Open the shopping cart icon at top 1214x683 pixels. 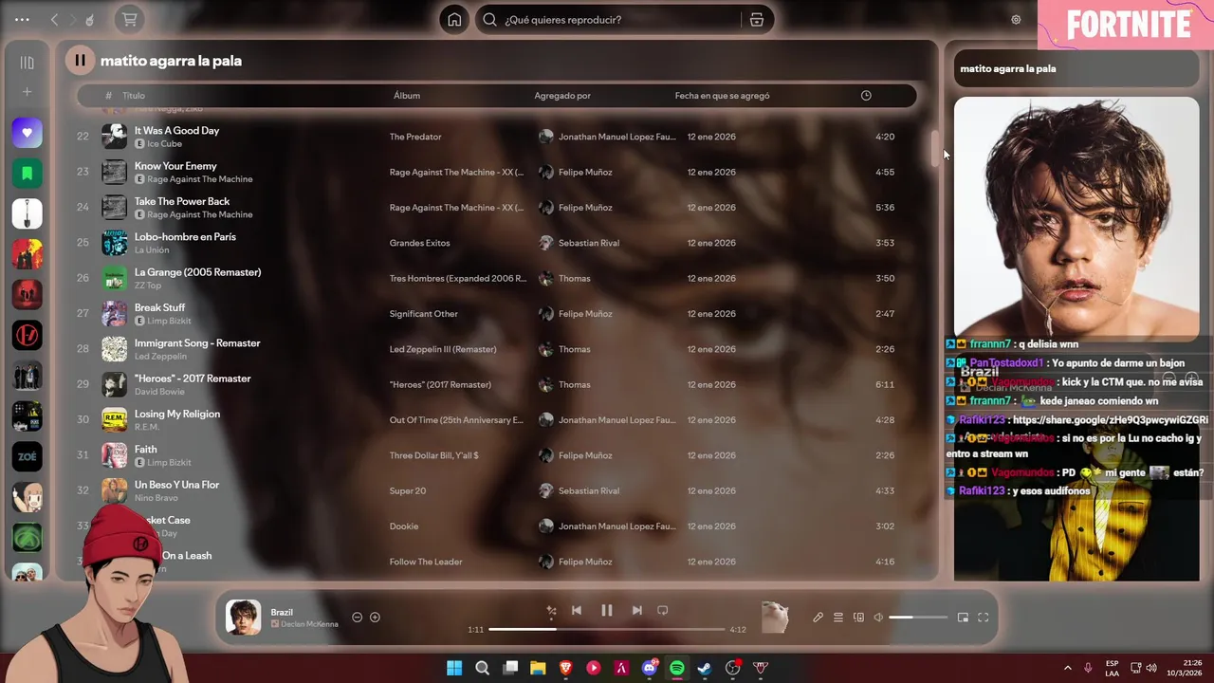click(130, 19)
